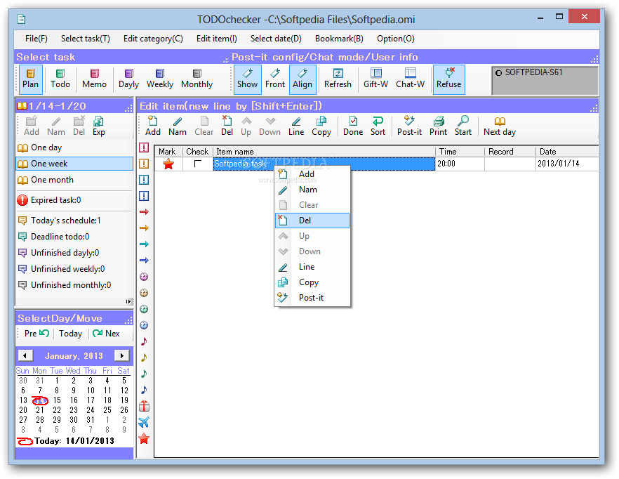Choose Del in the context menu
Image resolution: width=619 pixels, height=479 pixels.
(312, 221)
